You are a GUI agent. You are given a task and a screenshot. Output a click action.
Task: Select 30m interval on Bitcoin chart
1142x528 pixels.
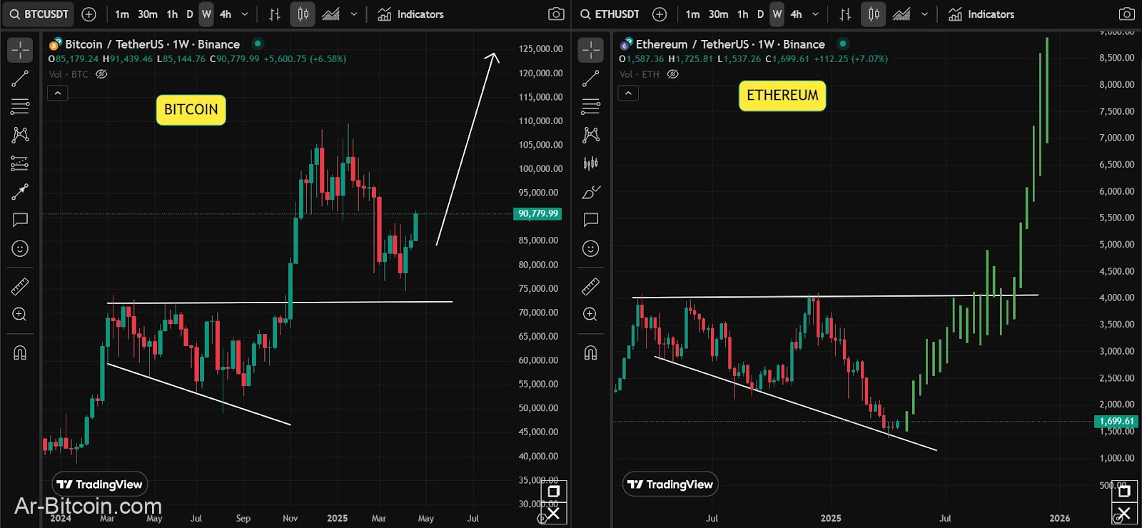tap(148, 14)
